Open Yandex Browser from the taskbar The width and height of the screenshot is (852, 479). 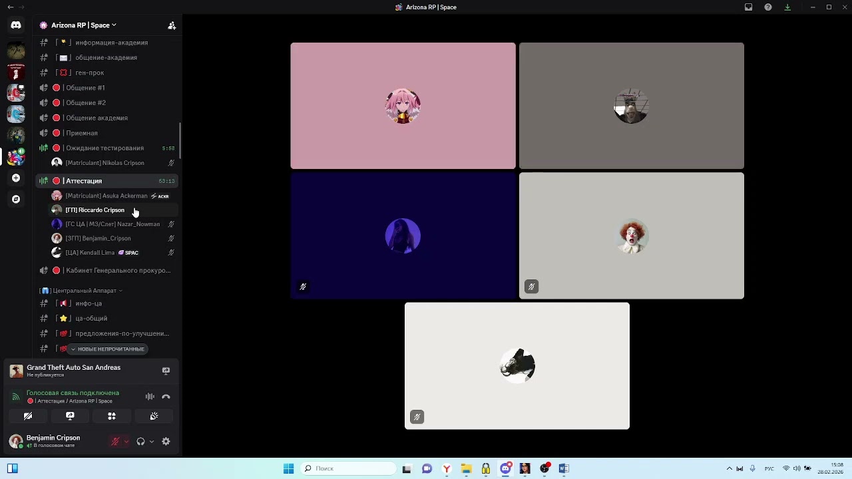[447, 468]
